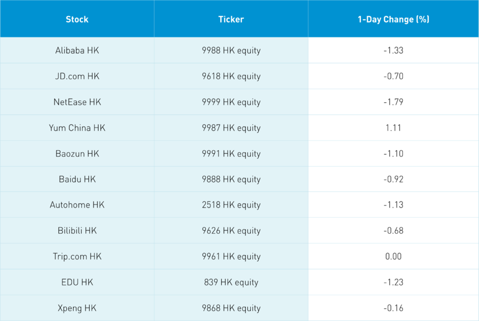The width and height of the screenshot is (479, 321).
Task: Select the Bilibili HK cell
Action: (77, 231)
